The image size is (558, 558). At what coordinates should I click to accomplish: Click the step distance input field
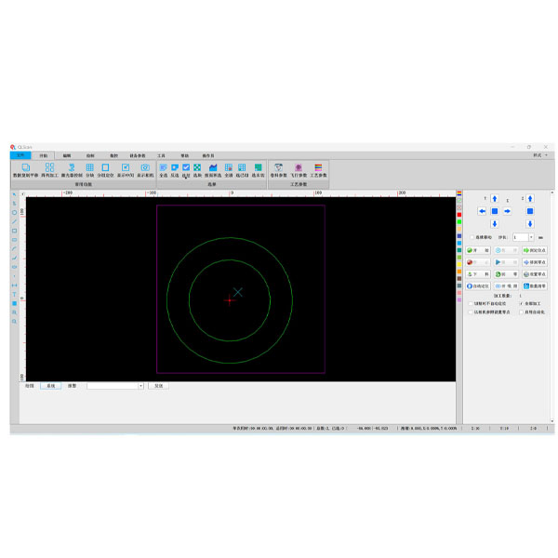coord(521,237)
